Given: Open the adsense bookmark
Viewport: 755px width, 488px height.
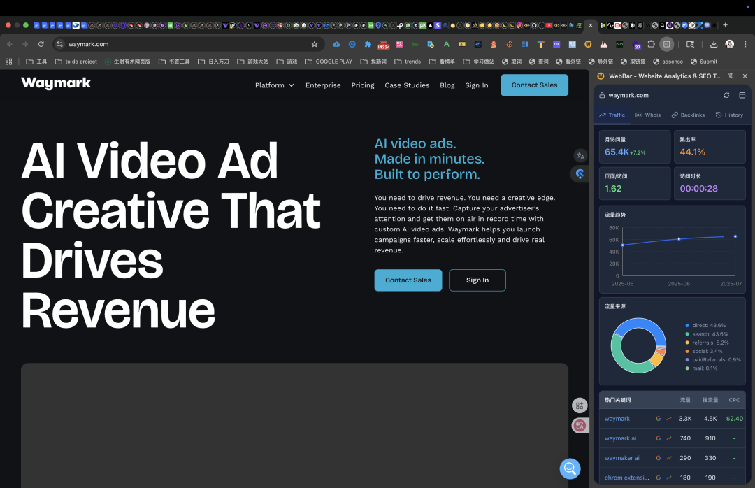Looking at the screenshot, I should 668,62.
